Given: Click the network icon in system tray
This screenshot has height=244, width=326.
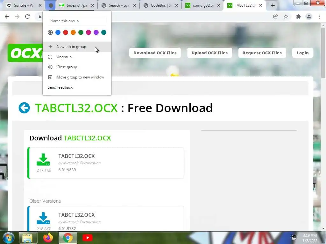Looking at the screenshot, I should point(294,238).
